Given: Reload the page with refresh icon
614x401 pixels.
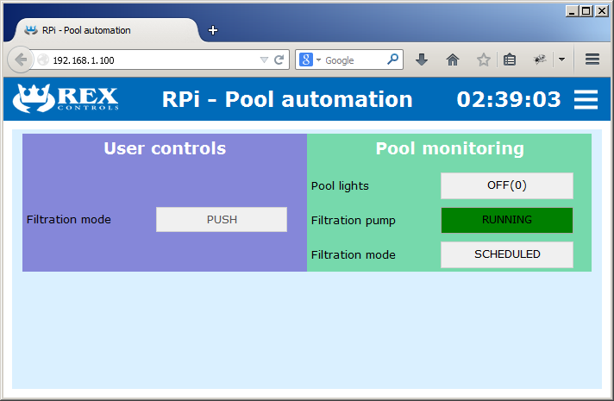Looking at the screenshot, I should [279, 60].
